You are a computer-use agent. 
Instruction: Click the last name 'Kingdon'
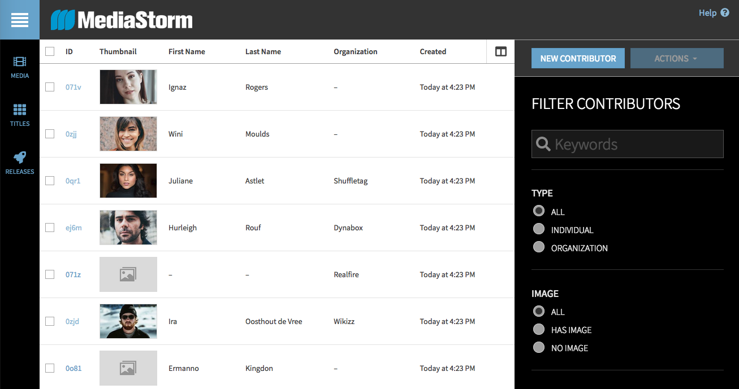point(259,368)
